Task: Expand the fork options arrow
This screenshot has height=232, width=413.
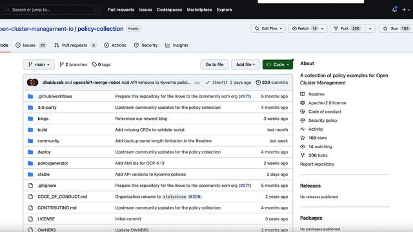Action: 370,28
